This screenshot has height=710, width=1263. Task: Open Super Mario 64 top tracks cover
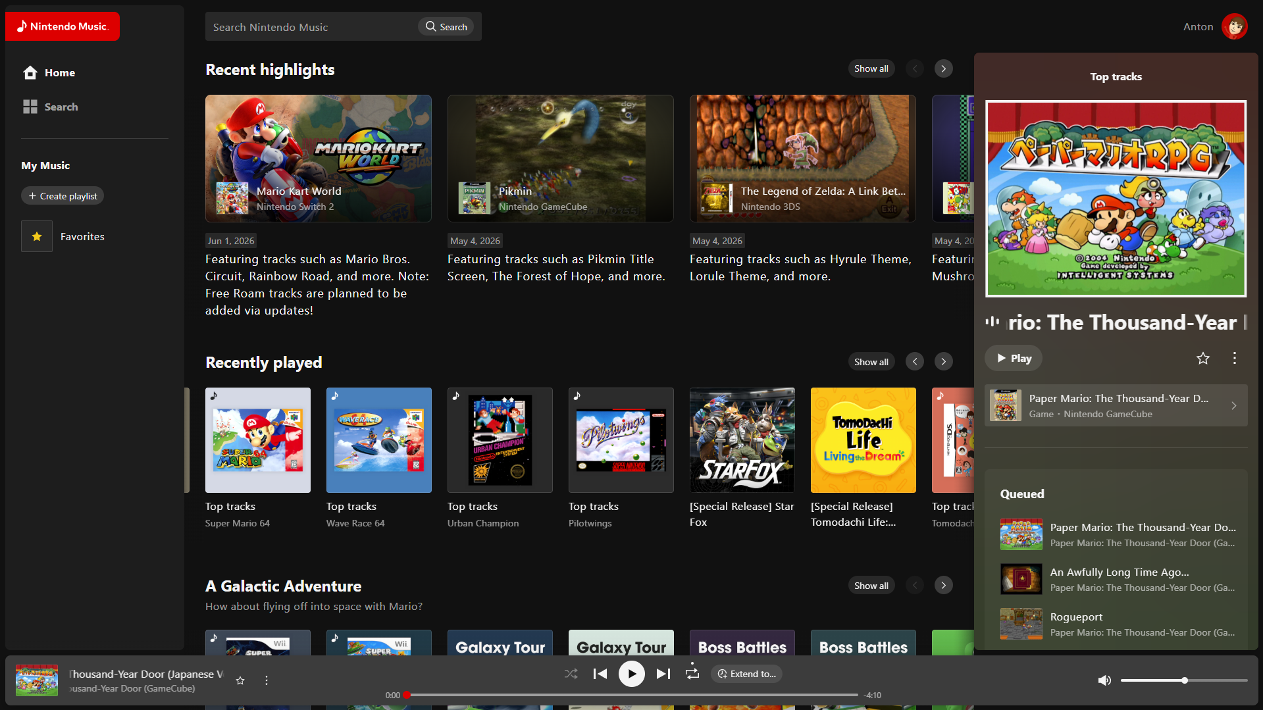click(258, 440)
